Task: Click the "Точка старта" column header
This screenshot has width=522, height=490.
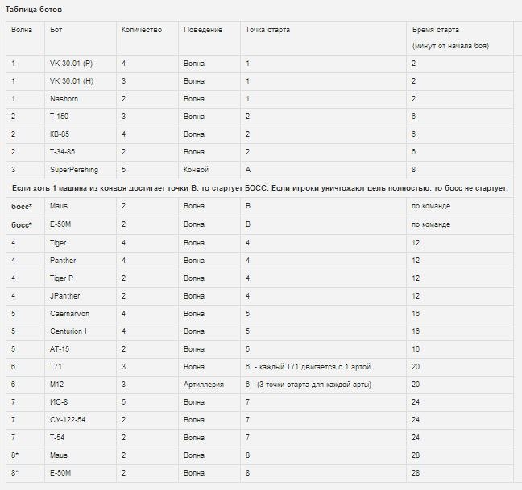Action: [267, 30]
